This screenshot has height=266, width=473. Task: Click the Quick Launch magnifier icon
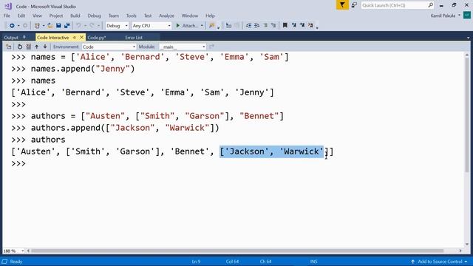tap(430, 5)
